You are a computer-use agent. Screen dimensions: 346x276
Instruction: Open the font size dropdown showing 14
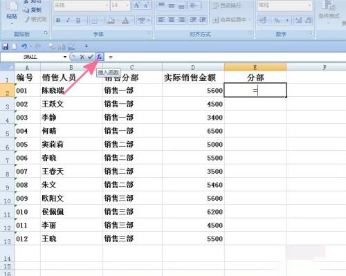pyautogui.click(x=127, y=5)
